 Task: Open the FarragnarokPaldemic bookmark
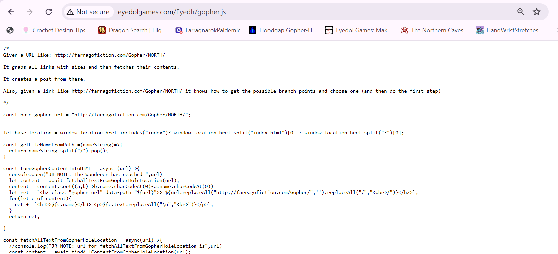(208, 30)
